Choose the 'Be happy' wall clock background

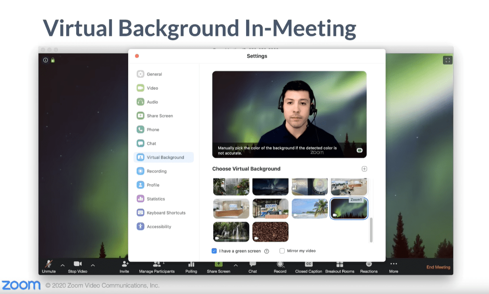310,187
